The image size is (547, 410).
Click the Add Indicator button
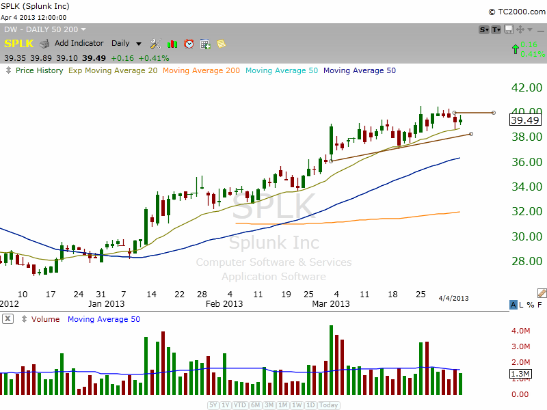79,43
